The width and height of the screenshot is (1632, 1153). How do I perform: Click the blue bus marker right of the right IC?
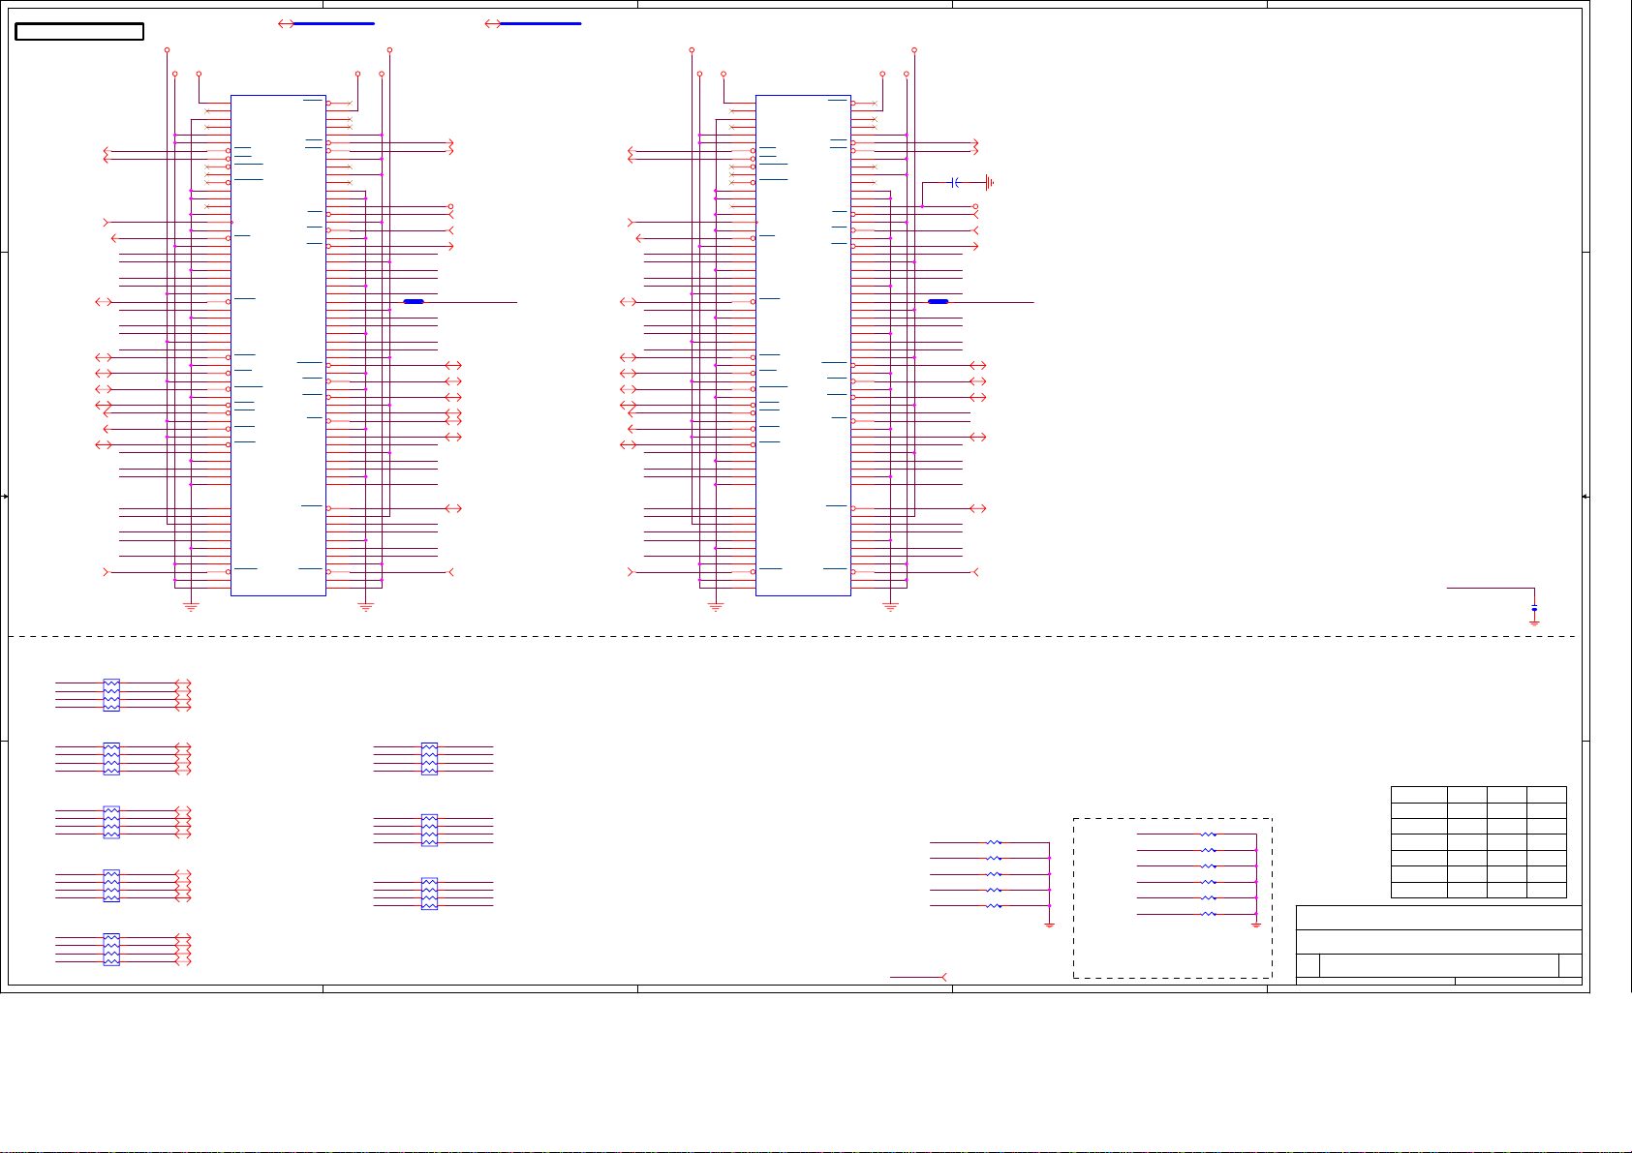point(938,302)
